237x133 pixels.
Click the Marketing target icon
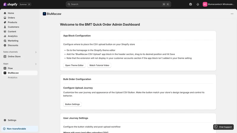pos(5,41)
